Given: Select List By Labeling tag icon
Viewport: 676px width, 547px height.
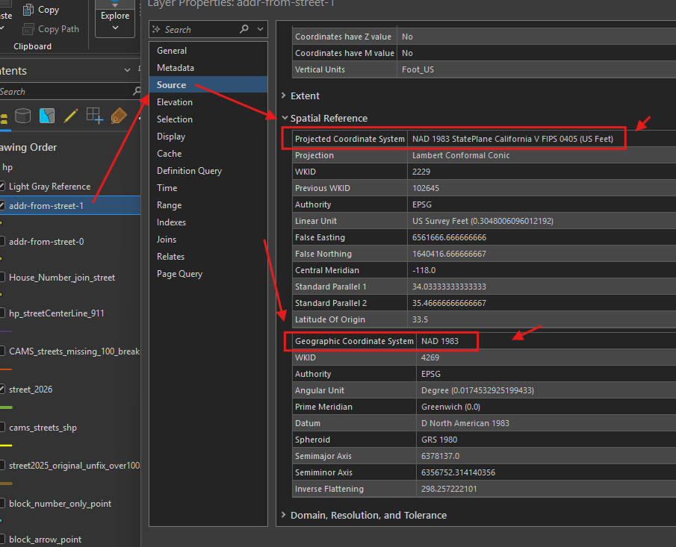Looking at the screenshot, I should [x=119, y=116].
